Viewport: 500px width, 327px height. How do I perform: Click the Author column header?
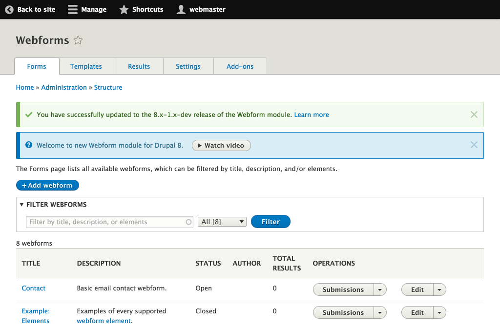pyautogui.click(x=247, y=263)
